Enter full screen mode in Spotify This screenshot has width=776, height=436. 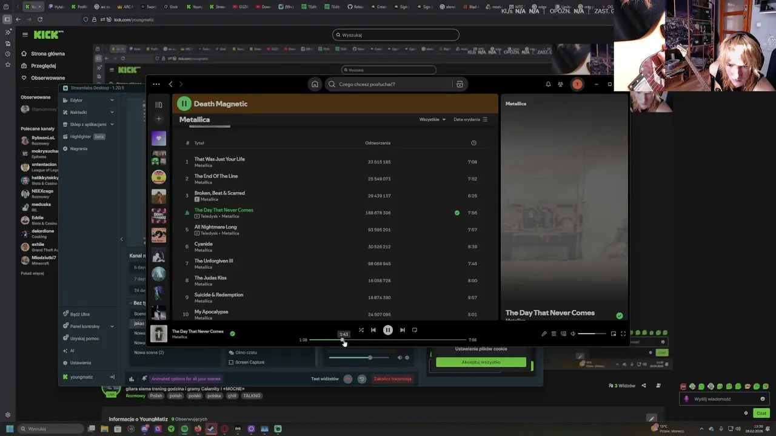pos(623,334)
